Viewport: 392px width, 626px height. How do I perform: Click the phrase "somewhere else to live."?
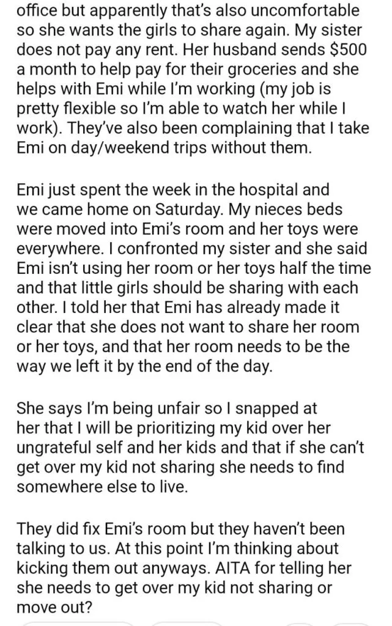point(102,487)
